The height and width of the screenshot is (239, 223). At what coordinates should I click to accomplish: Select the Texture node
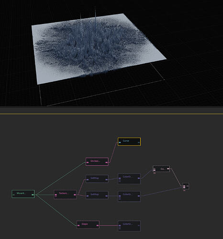click(x=65, y=194)
